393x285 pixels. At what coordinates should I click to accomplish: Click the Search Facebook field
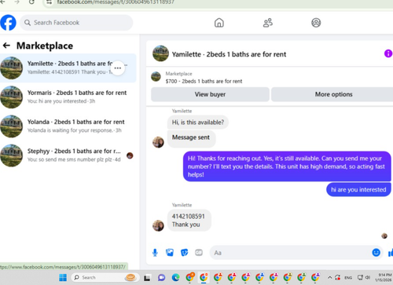pyautogui.click(x=76, y=23)
